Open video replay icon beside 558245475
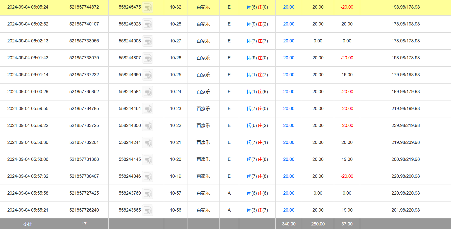 [x=148, y=7]
